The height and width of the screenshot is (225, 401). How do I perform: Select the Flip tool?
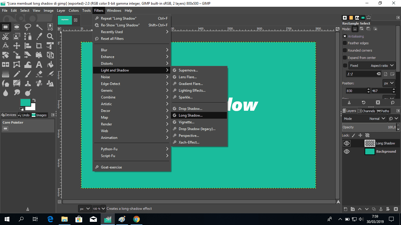[x=6, y=64]
